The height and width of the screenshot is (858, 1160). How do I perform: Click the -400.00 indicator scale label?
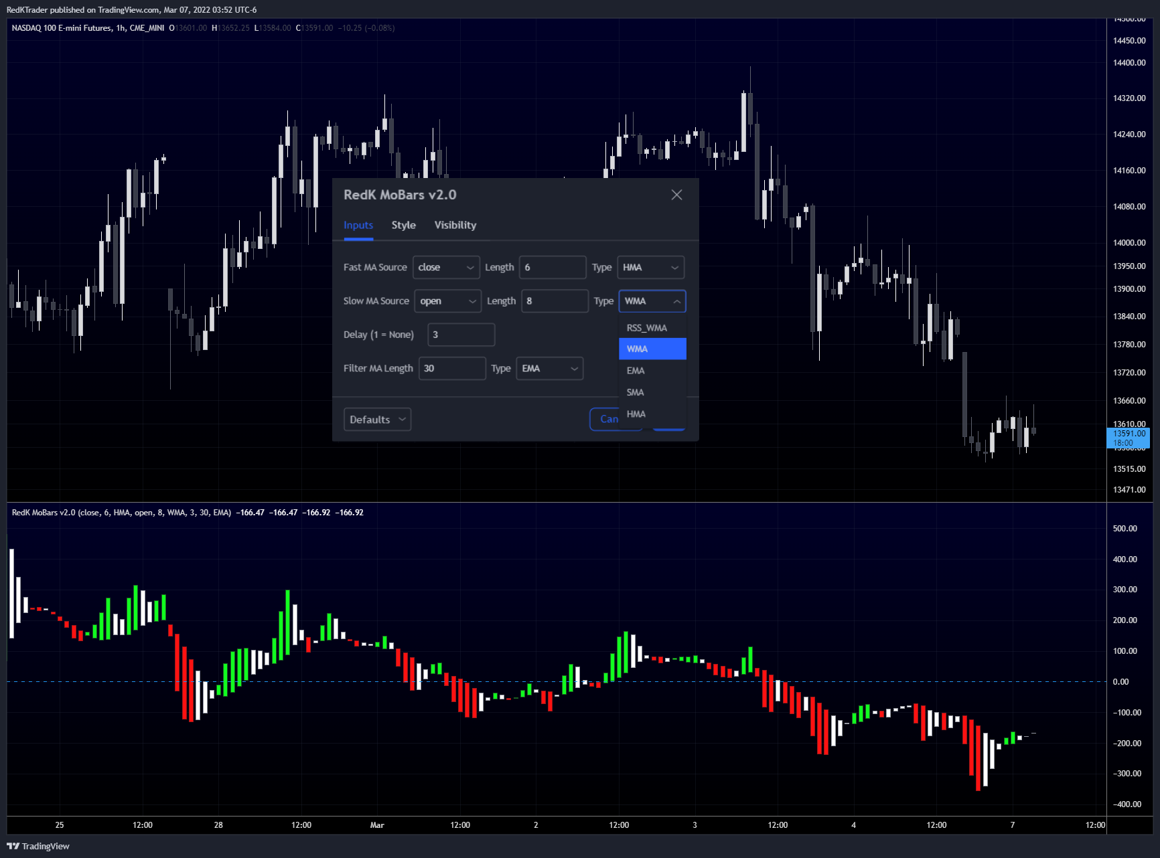point(1127,804)
